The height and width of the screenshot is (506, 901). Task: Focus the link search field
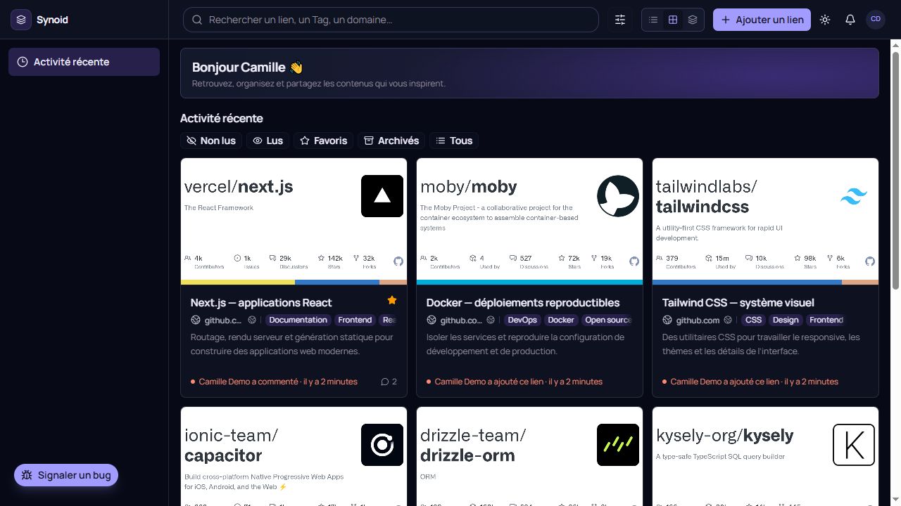tap(391, 20)
